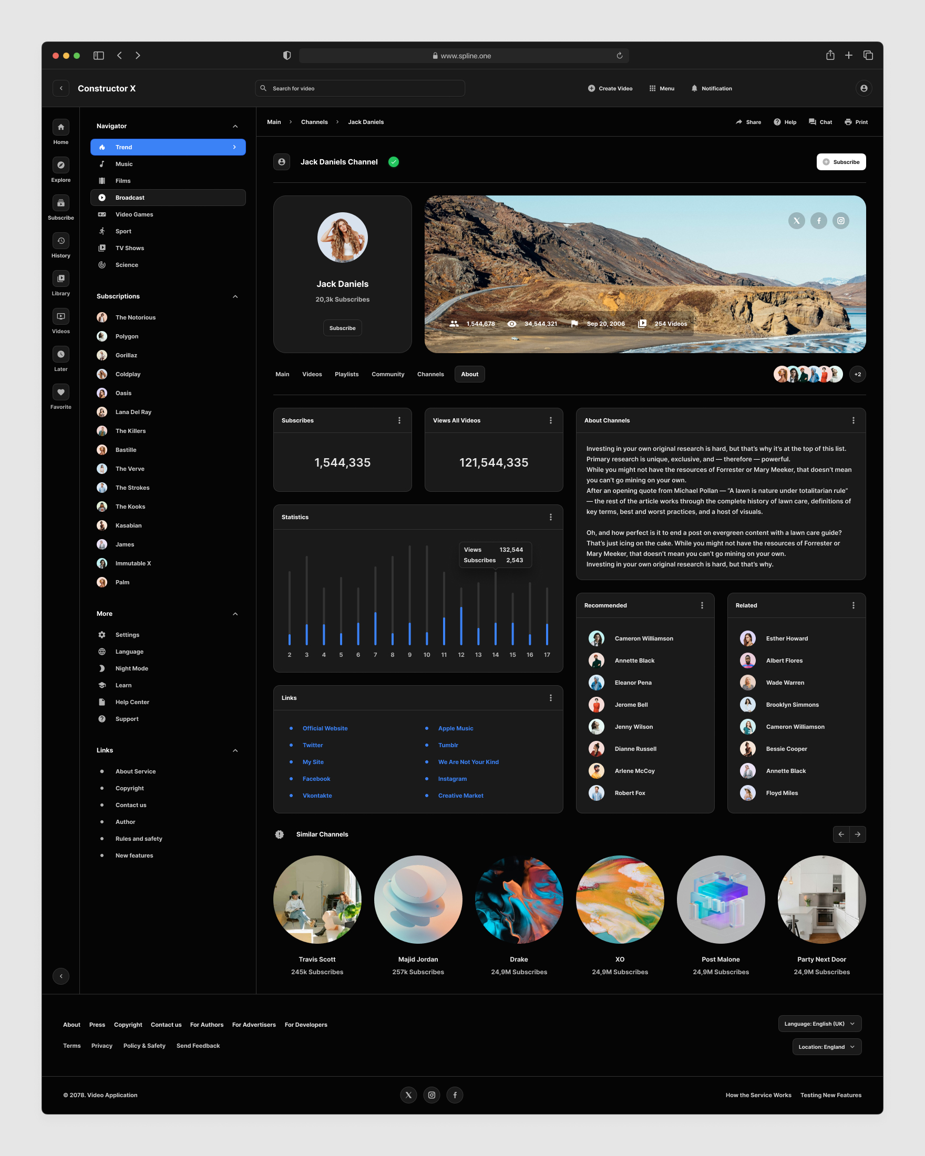
Task: Open the Chat icon
Action: (813, 122)
